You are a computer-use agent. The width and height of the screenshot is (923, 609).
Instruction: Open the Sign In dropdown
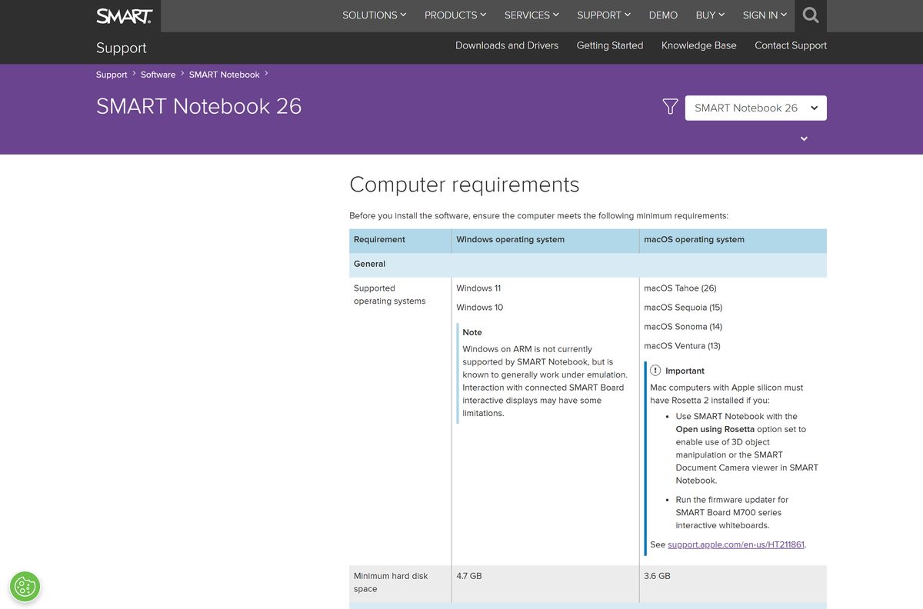pyautogui.click(x=765, y=15)
